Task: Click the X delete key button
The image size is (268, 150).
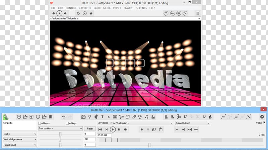Action: pos(148,130)
